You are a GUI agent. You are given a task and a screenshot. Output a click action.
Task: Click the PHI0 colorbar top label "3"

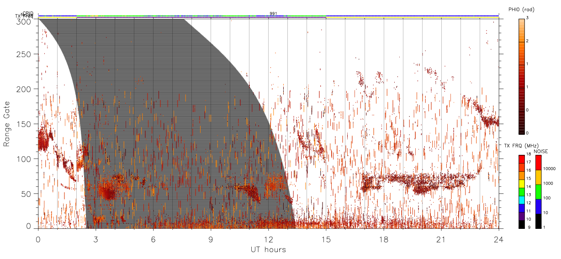coord(528,18)
